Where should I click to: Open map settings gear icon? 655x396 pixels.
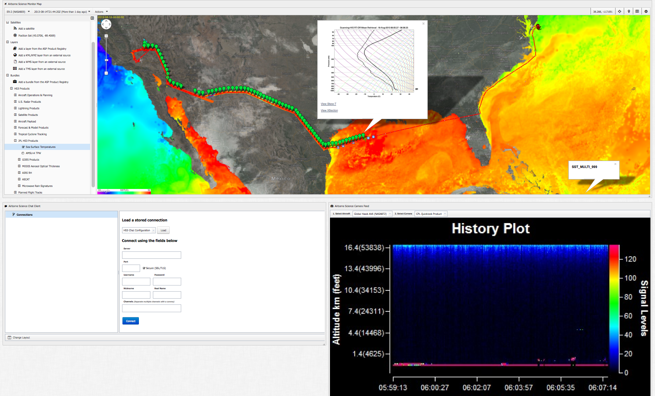[x=646, y=12]
